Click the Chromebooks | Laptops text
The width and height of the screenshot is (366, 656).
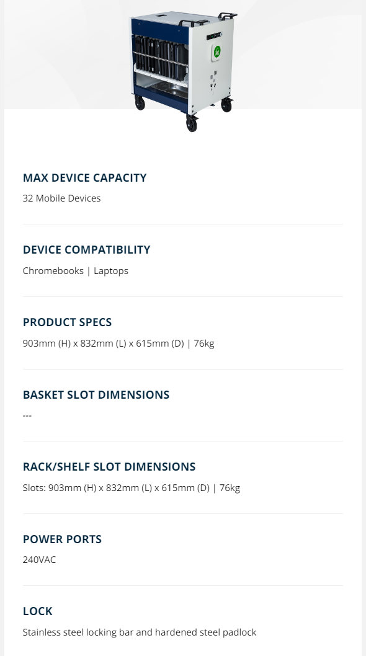click(76, 271)
